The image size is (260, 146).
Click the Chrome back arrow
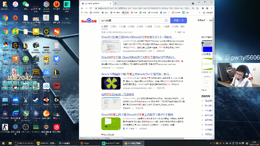(x=82, y=8)
